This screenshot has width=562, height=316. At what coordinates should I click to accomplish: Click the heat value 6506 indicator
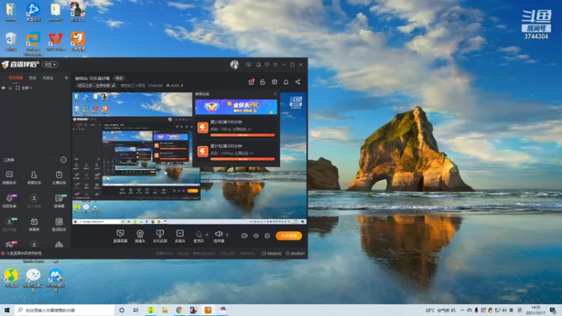[x=174, y=86]
